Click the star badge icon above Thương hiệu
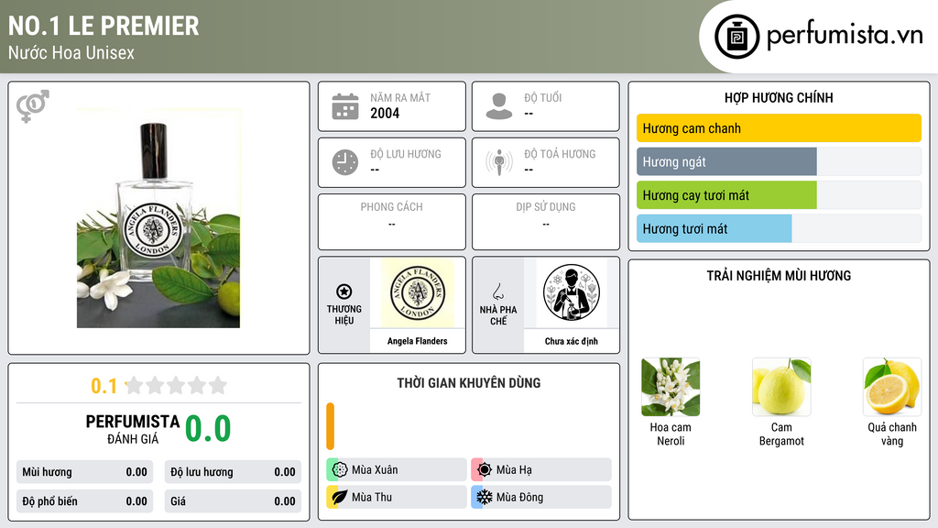Viewport: 938px width, 528px height. point(344,291)
